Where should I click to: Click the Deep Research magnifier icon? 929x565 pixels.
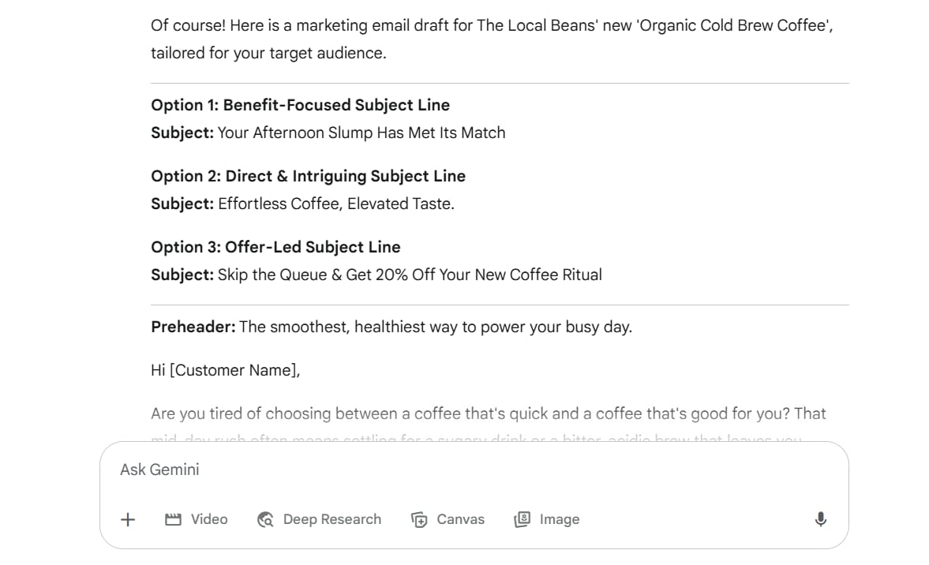pos(265,519)
